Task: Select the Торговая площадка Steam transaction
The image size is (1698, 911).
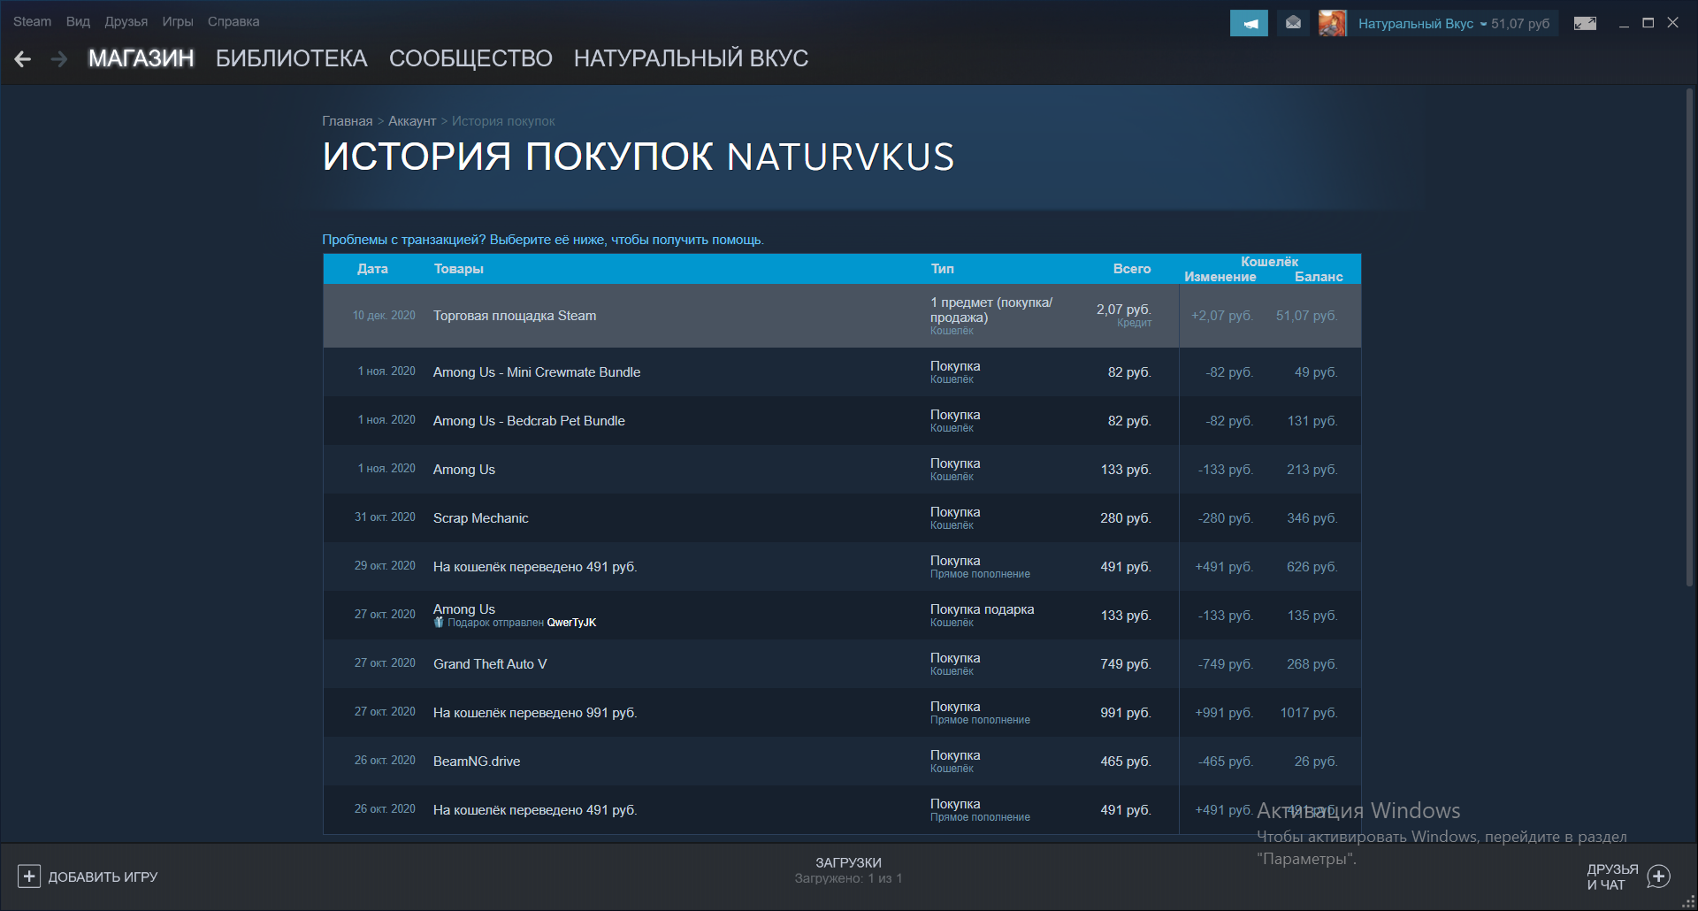Action: click(x=842, y=316)
